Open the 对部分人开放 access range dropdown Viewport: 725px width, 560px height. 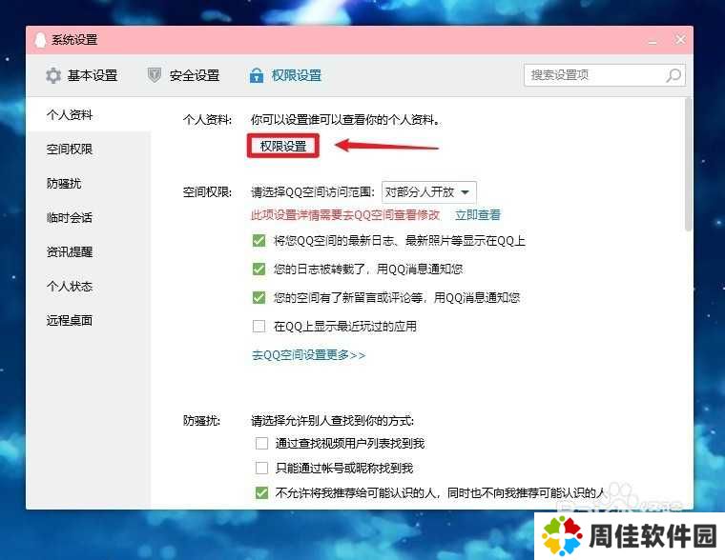pyautogui.click(x=428, y=192)
